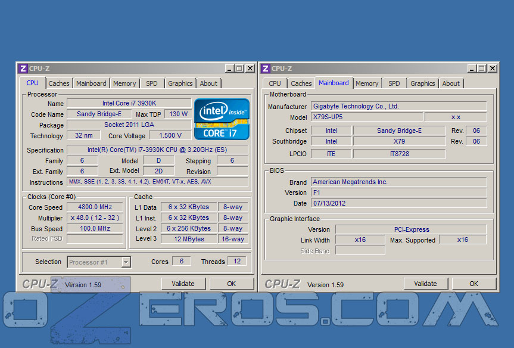Click Validate button in left CPU-Z window
The height and width of the screenshot is (348, 514).
183,284
